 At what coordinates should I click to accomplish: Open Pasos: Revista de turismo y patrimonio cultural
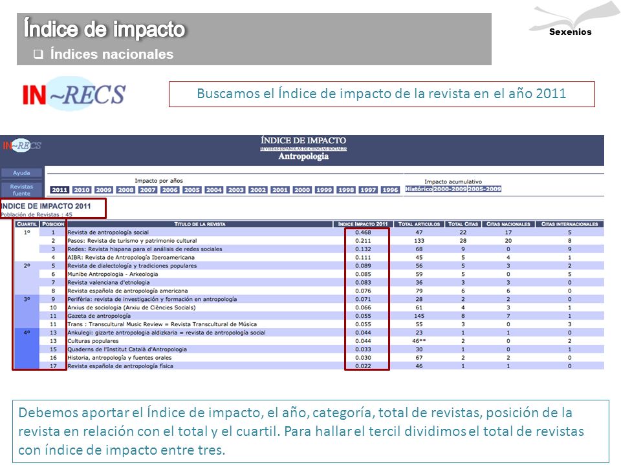(132, 241)
